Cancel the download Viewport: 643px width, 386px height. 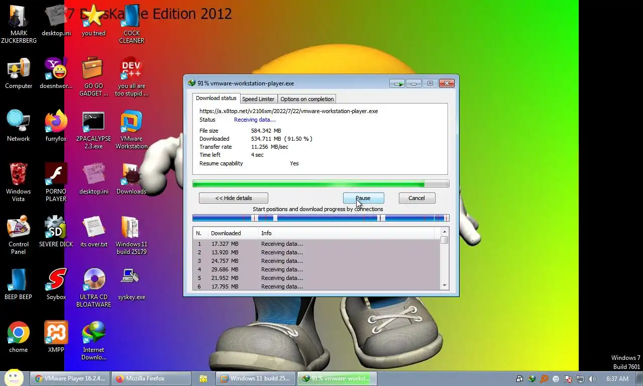coord(416,198)
